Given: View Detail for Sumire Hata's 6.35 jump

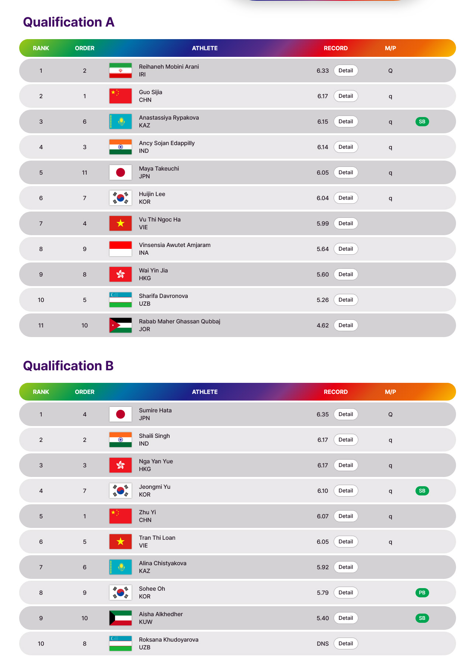Looking at the screenshot, I should pos(346,414).
